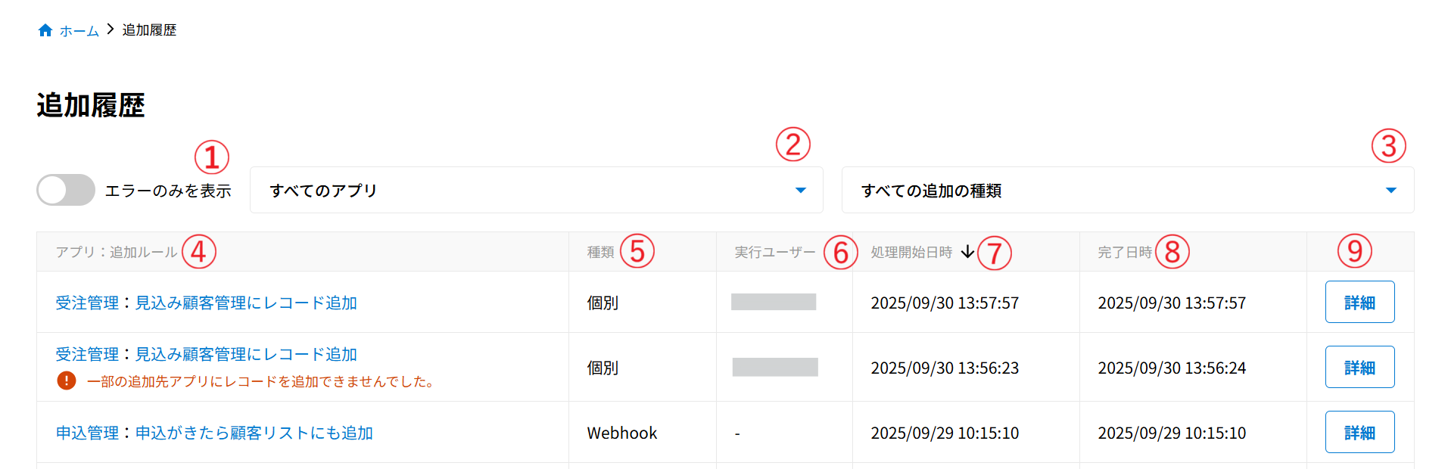Click the 種類 column header

(x=600, y=252)
